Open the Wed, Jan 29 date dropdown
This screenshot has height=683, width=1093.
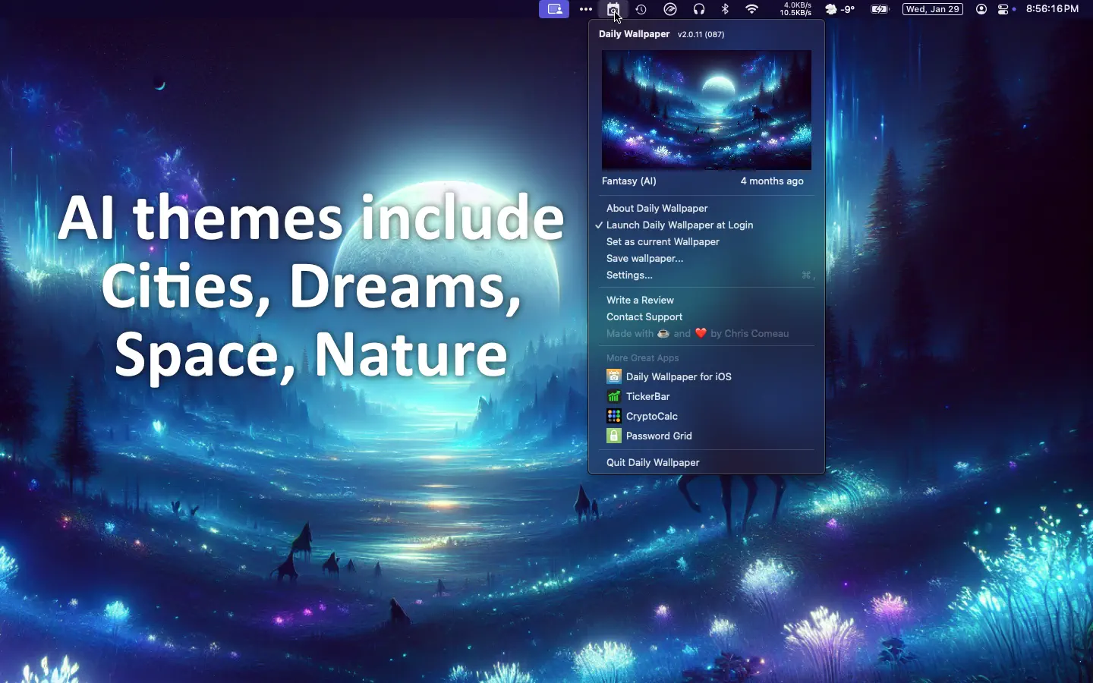coord(933,9)
